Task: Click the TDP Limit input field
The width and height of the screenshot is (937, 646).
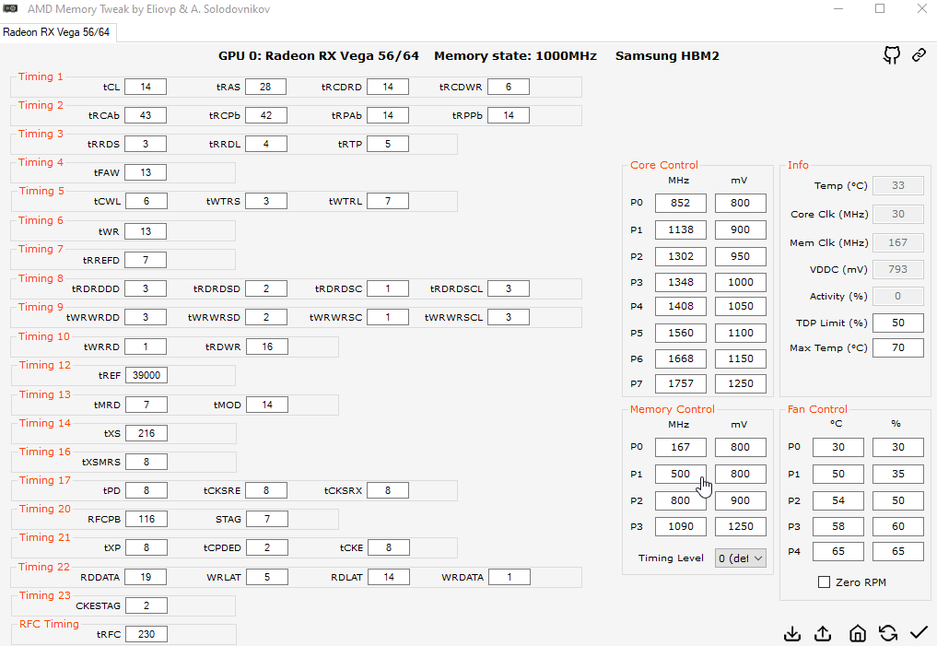Action: click(898, 323)
